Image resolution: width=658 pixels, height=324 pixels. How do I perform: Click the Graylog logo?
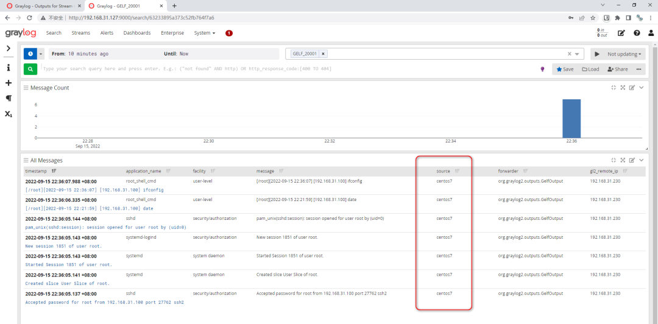click(x=21, y=33)
